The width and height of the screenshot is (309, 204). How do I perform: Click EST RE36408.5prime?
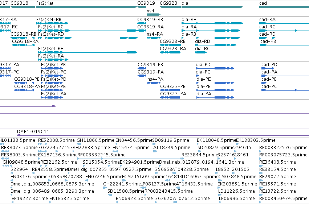click(277, 162)
